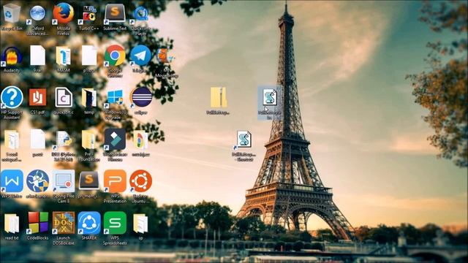The image size is (468, 263).
Task: Select the WPS Spreadsheets shortcut
Action: [x=115, y=223]
